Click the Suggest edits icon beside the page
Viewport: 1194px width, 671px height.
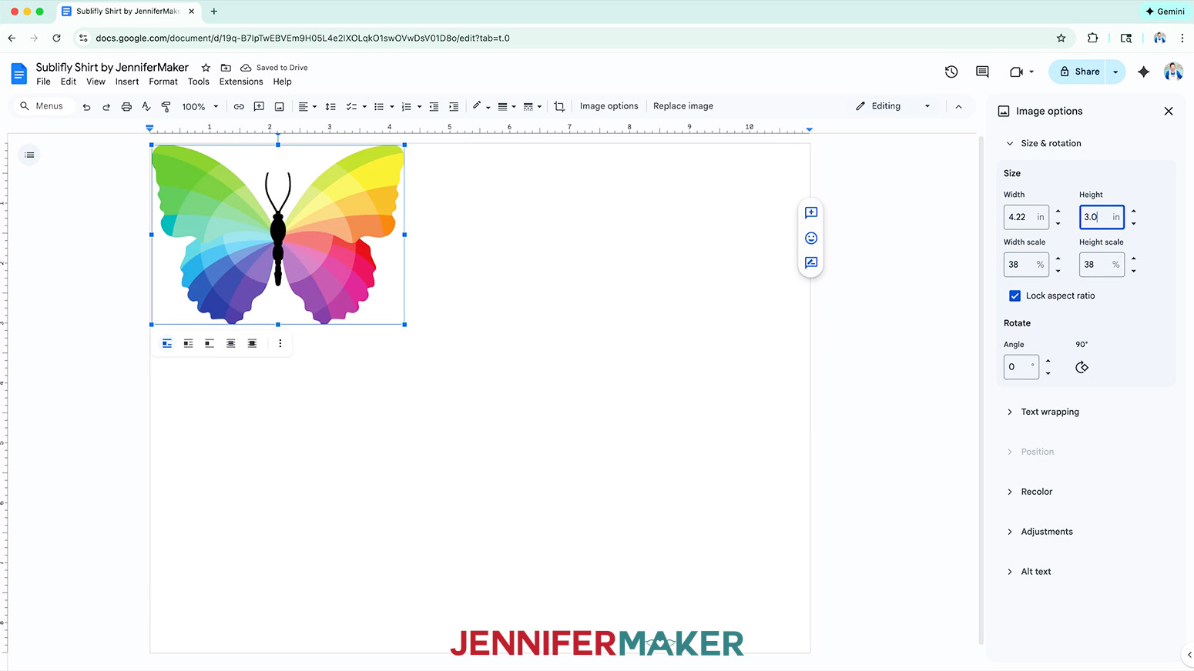tap(811, 263)
